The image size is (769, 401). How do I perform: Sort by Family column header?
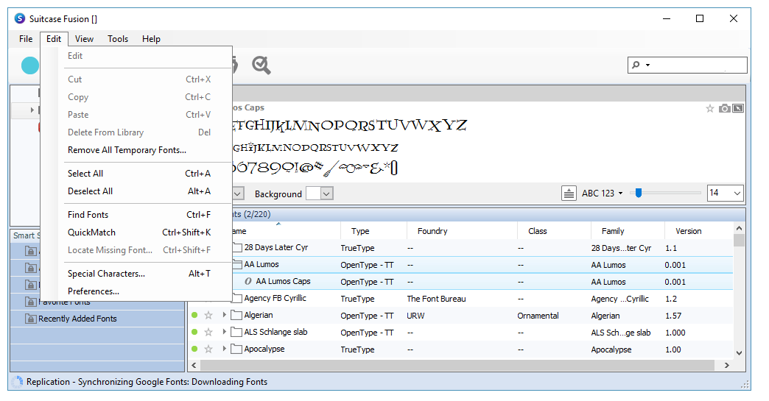628,231
